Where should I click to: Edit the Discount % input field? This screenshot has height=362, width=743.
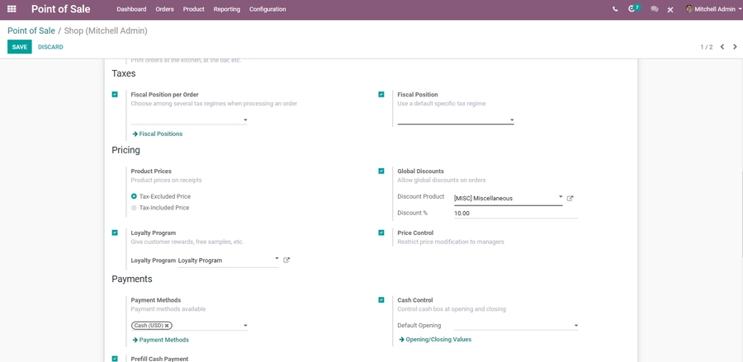click(514, 213)
